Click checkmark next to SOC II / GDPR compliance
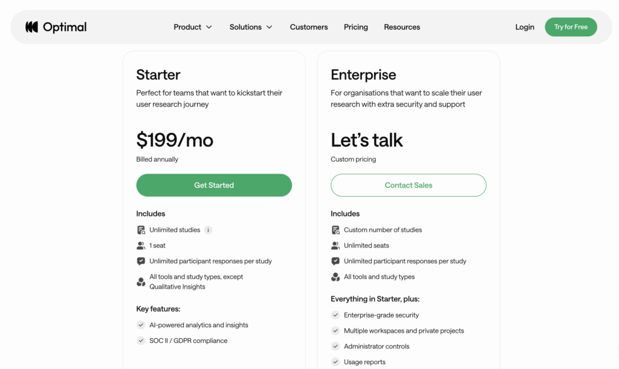 pyautogui.click(x=141, y=341)
